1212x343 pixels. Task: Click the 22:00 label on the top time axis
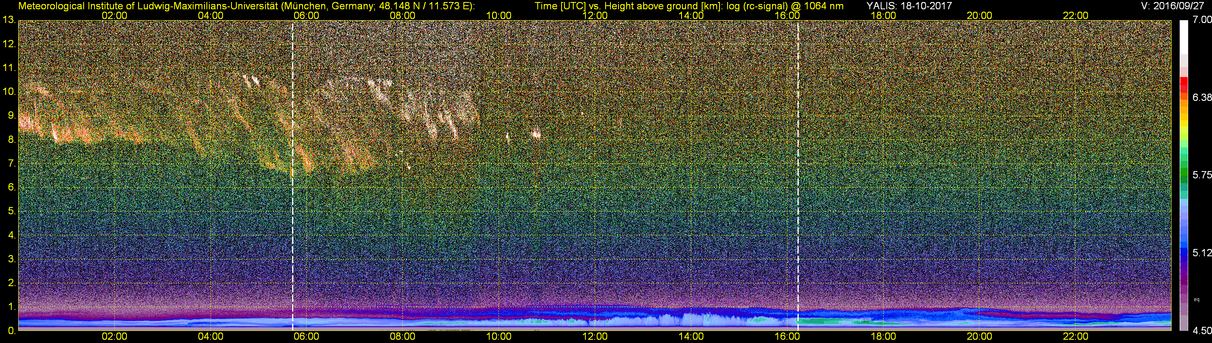pos(1075,15)
